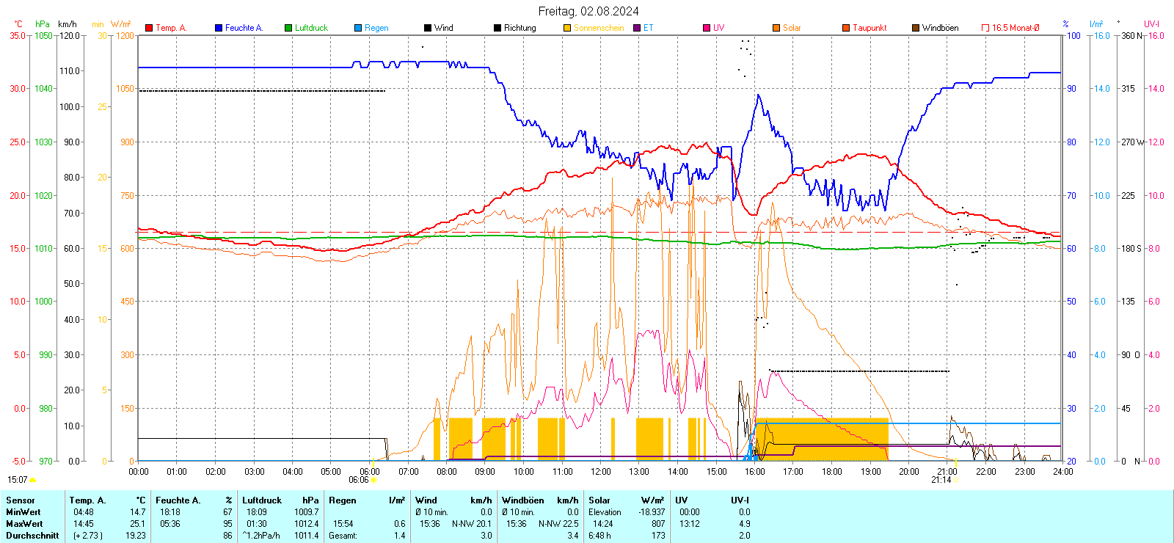Toggle the brown Windböen legend box
Image resolution: width=1174 pixels, height=543 pixels.
point(916,28)
